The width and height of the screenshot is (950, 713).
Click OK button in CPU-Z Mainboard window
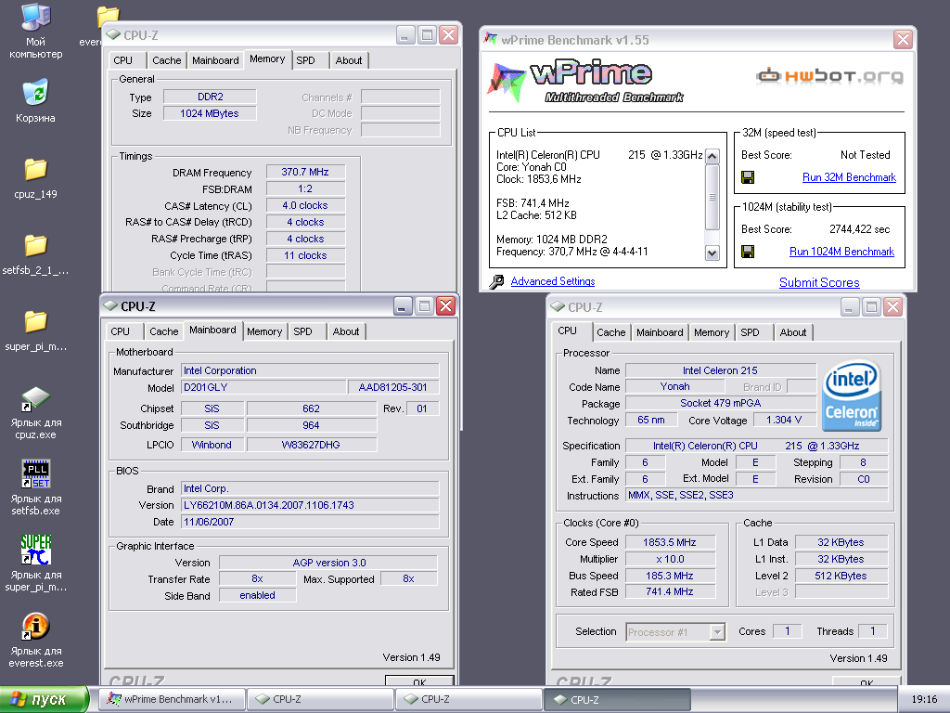(419, 681)
